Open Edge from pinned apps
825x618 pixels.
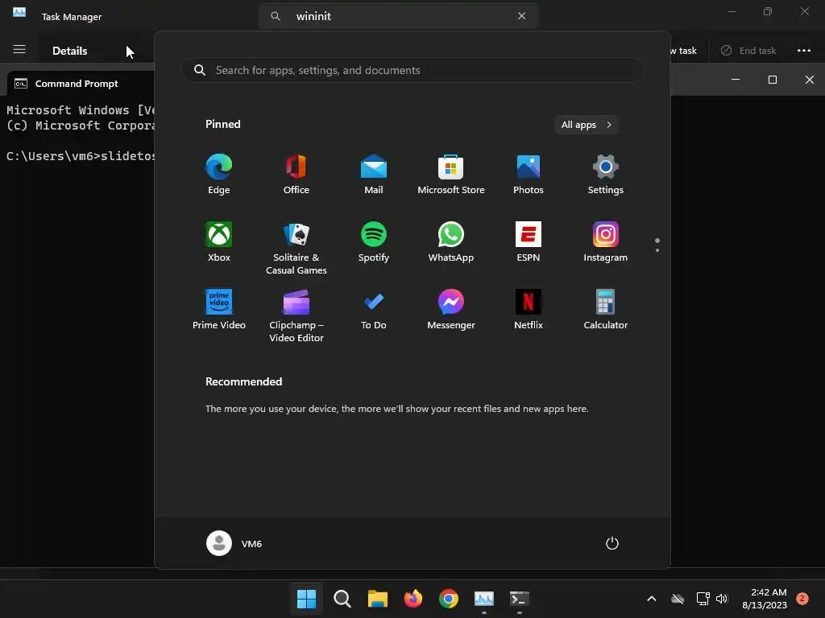pos(219,175)
